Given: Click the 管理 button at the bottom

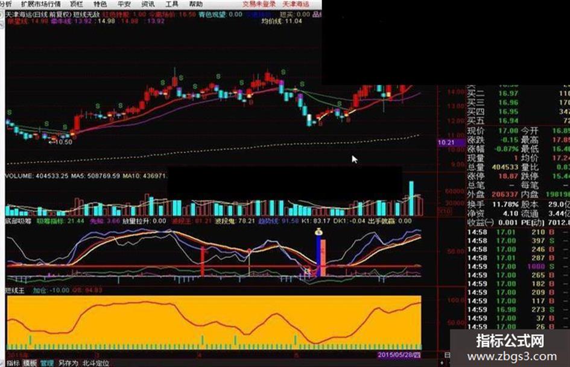Looking at the screenshot, I should (47, 363).
